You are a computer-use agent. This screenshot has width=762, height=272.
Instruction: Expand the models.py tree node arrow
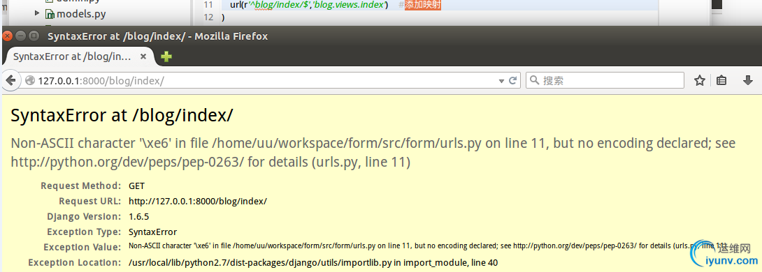(37, 13)
